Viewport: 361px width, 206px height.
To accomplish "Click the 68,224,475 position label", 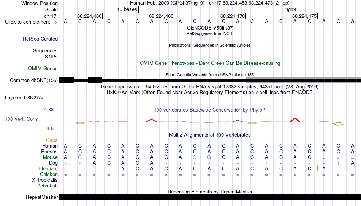I will coord(304,16).
